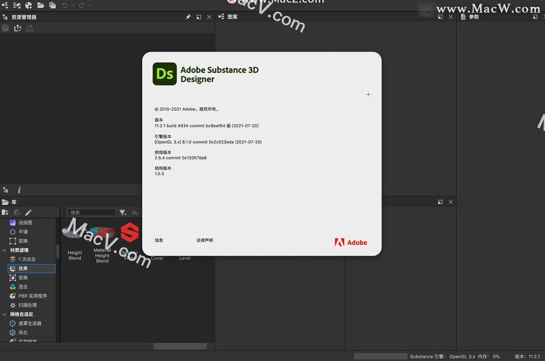
Task: Pin the 资源管理器 panel
Action: 188,17
